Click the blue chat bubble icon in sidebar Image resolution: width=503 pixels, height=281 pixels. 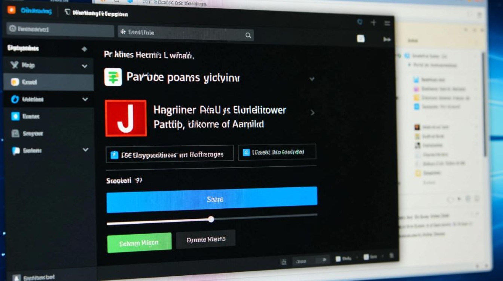click(15, 151)
